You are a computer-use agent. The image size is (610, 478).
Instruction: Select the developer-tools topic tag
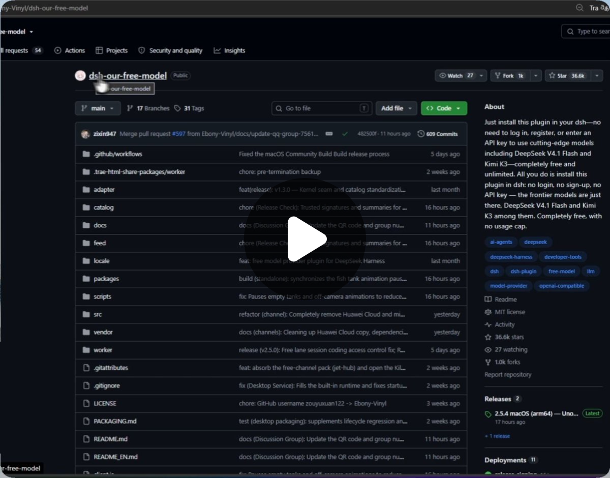(562, 257)
